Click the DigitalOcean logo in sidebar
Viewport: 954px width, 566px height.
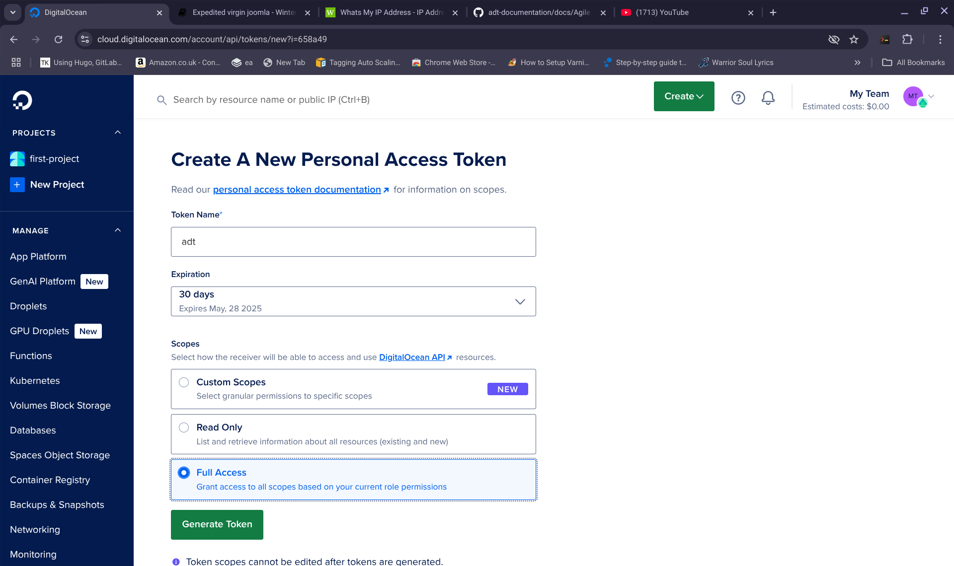(x=22, y=100)
